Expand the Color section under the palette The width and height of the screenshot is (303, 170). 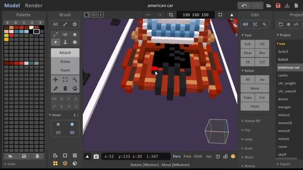pos(10,164)
